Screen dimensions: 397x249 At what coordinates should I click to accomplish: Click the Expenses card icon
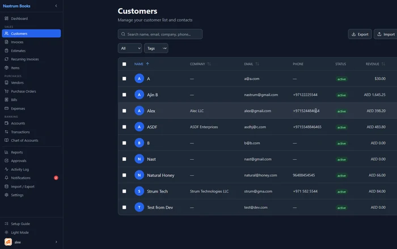click(x=7, y=108)
